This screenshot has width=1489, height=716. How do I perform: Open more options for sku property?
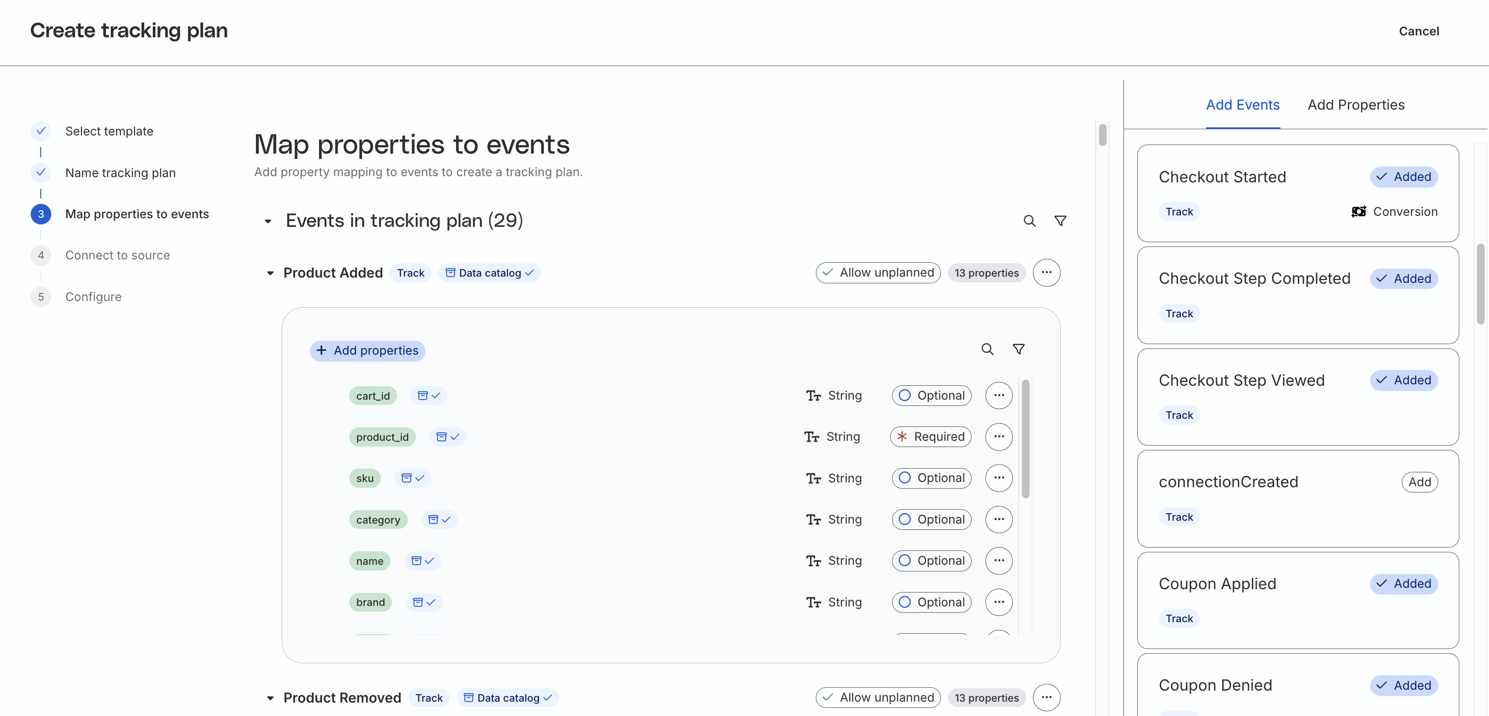pos(999,478)
